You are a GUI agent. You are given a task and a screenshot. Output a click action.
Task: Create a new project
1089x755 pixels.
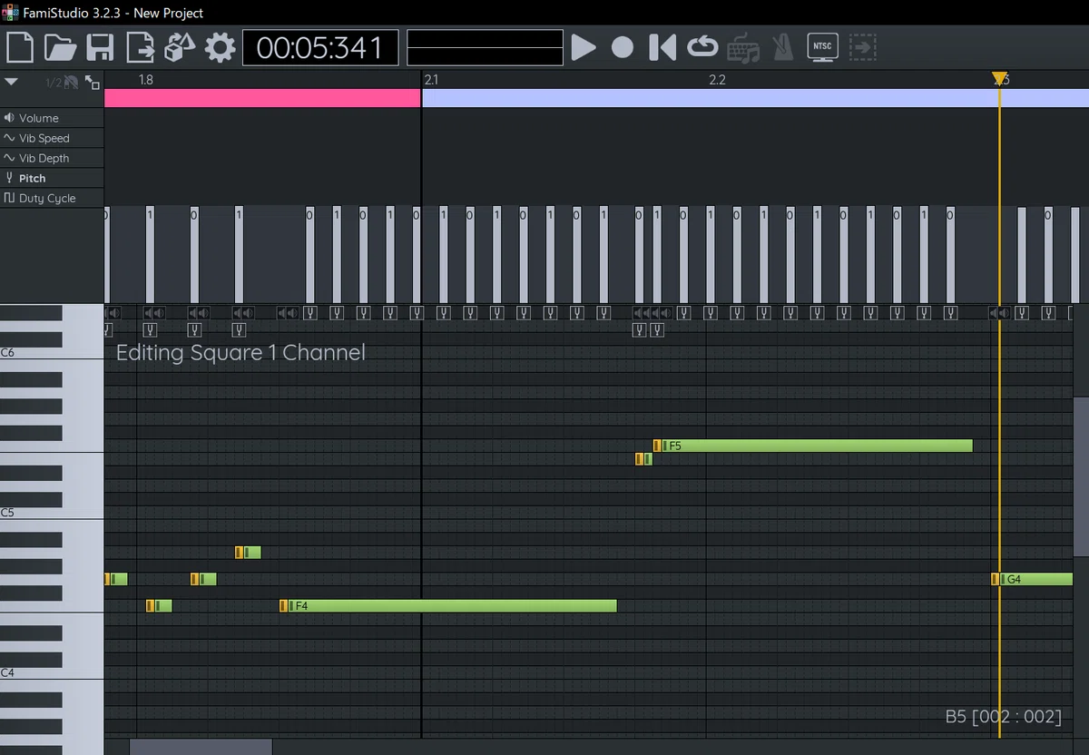20,47
